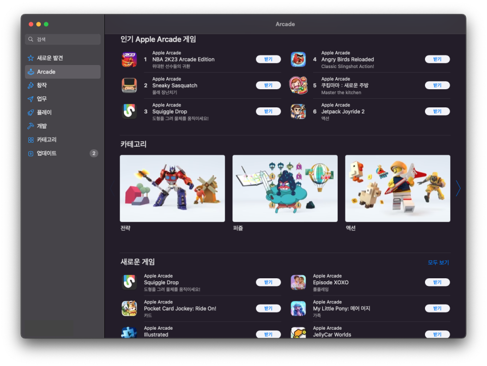Image resolution: width=487 pixels, height=366 pixels.
Task: Click 받기 for Squiggle Drop under 새로운 게임
Action: point(268,282)
